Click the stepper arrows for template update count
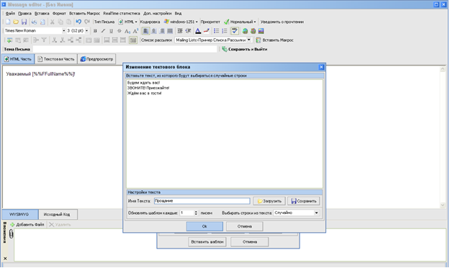 196,213
